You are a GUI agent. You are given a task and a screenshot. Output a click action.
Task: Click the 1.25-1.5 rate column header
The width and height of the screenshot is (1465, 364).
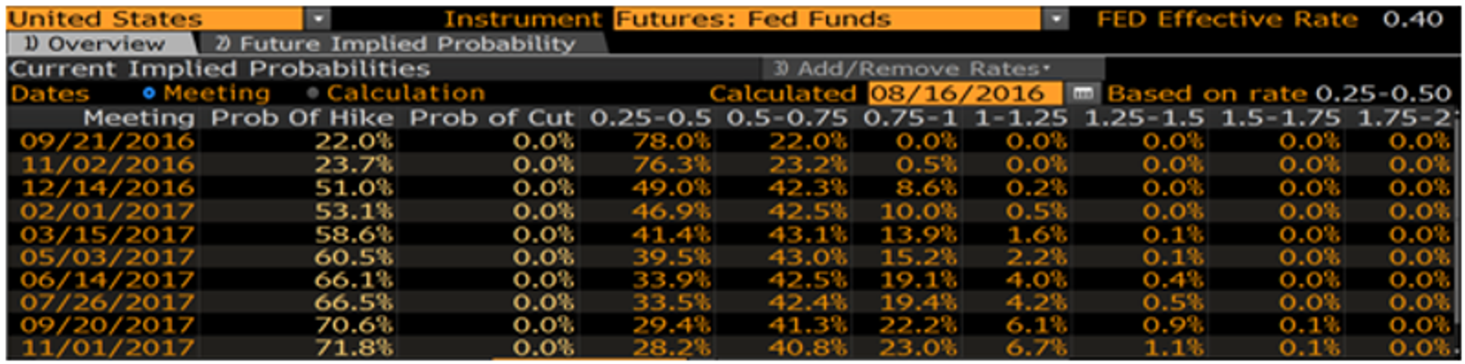(1144, 118)
